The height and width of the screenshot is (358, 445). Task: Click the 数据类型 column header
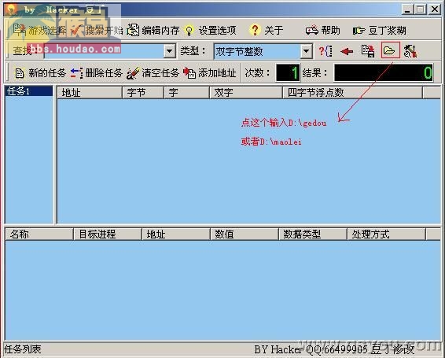pos(313,234)
